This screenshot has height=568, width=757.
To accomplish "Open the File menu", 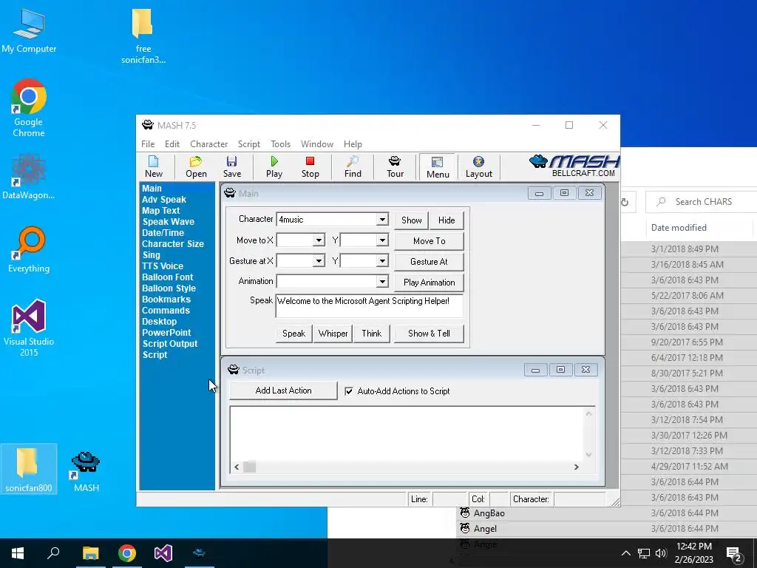I will (148, 144).
